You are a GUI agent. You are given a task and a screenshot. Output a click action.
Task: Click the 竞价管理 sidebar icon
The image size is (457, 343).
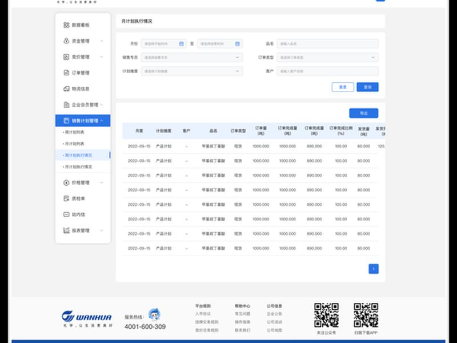66,57
